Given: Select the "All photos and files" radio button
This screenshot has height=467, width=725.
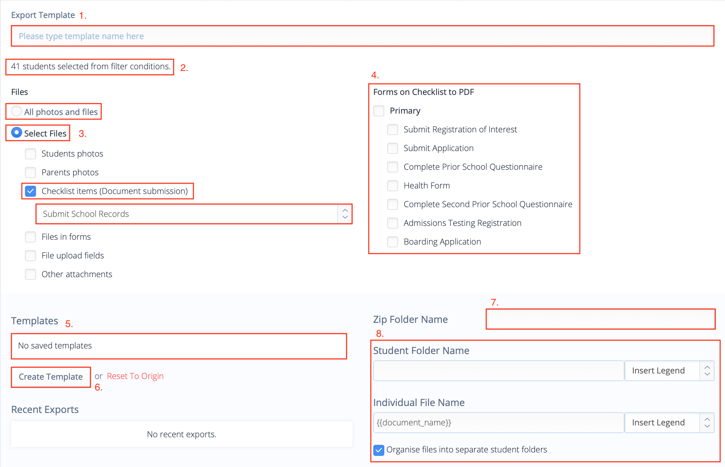Looking at the screenshot, I should 16,111.
